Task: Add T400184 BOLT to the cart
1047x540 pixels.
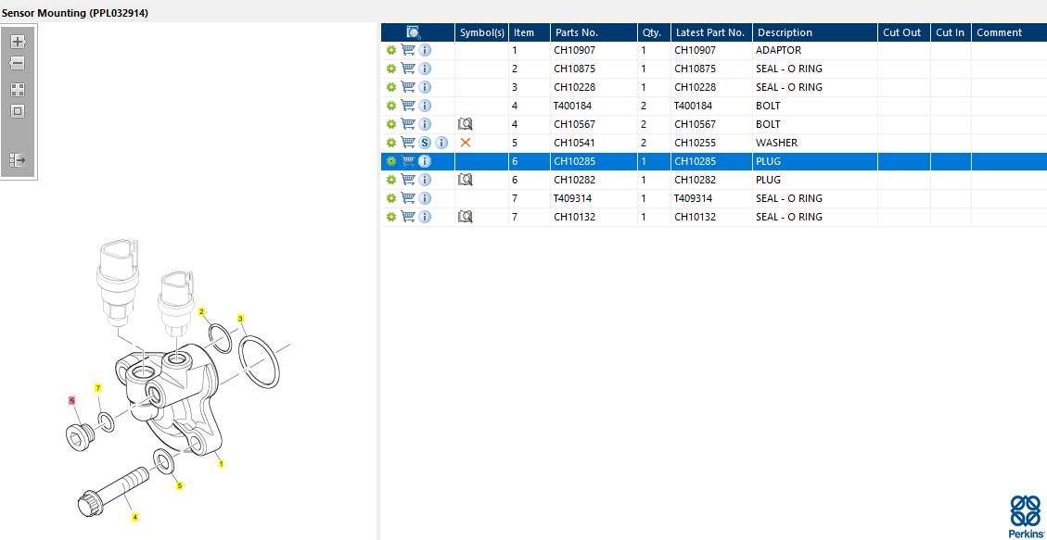Action: [x=407, y=106]
